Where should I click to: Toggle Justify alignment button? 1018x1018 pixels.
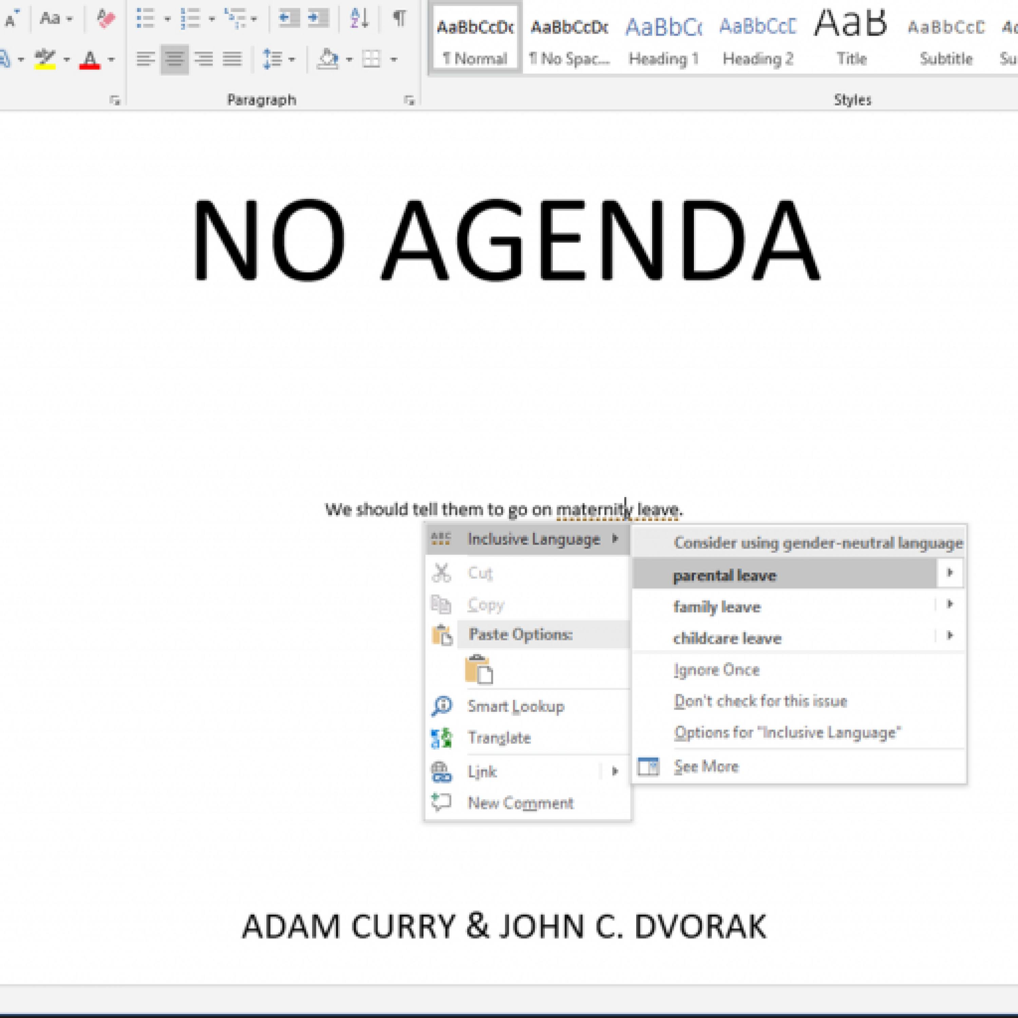point(232,59)
